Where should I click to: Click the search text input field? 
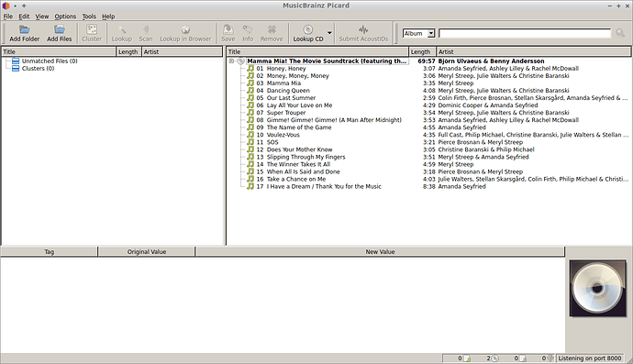pyautogui.click(x=525, y=33)
